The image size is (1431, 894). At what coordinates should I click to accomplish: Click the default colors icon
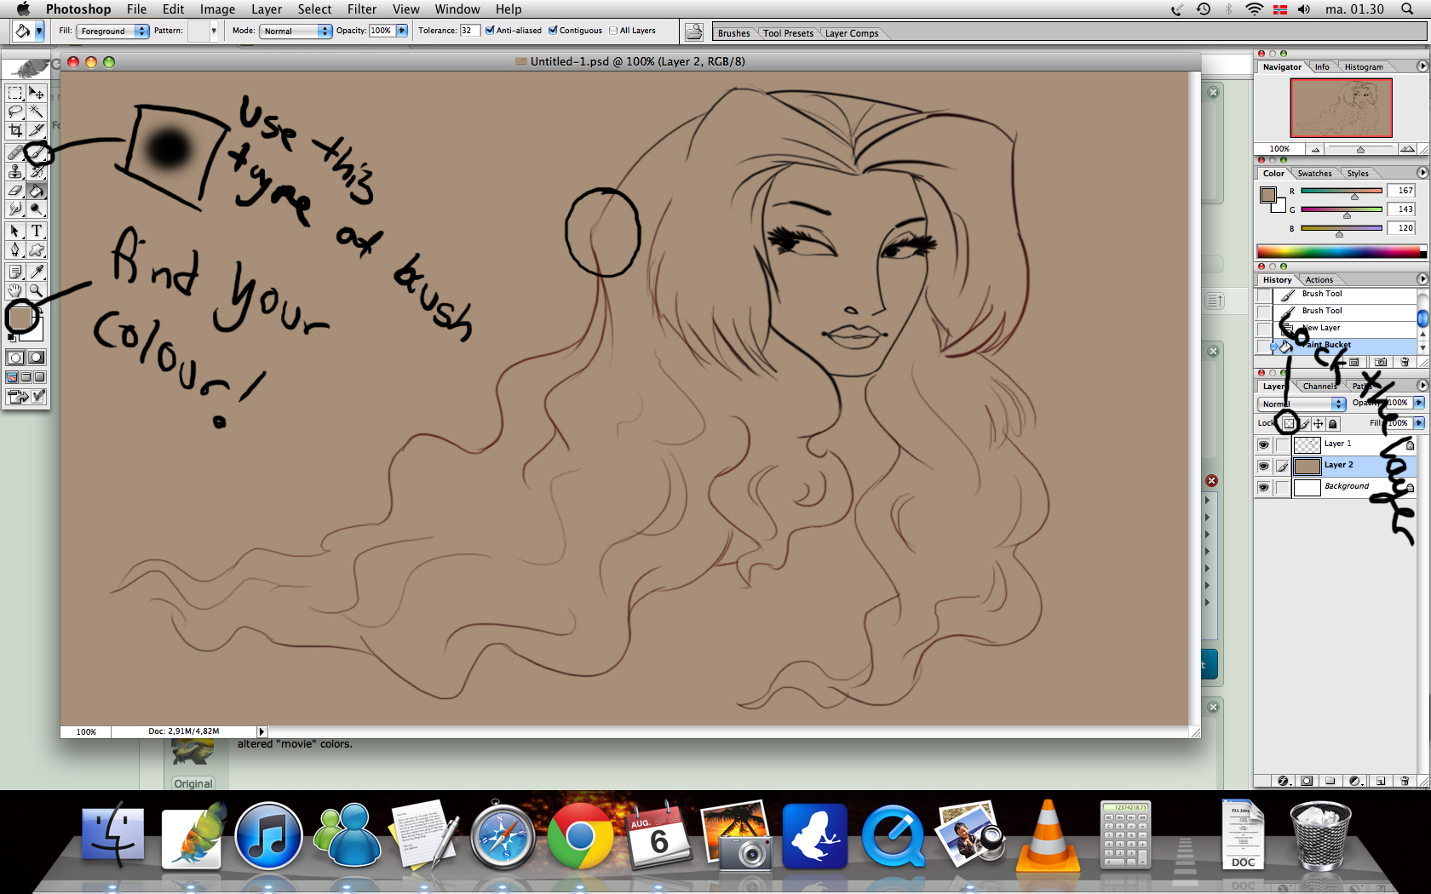point(11,338)
